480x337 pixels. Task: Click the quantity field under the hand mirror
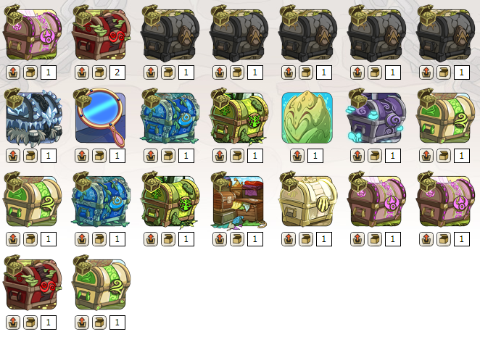117,156
